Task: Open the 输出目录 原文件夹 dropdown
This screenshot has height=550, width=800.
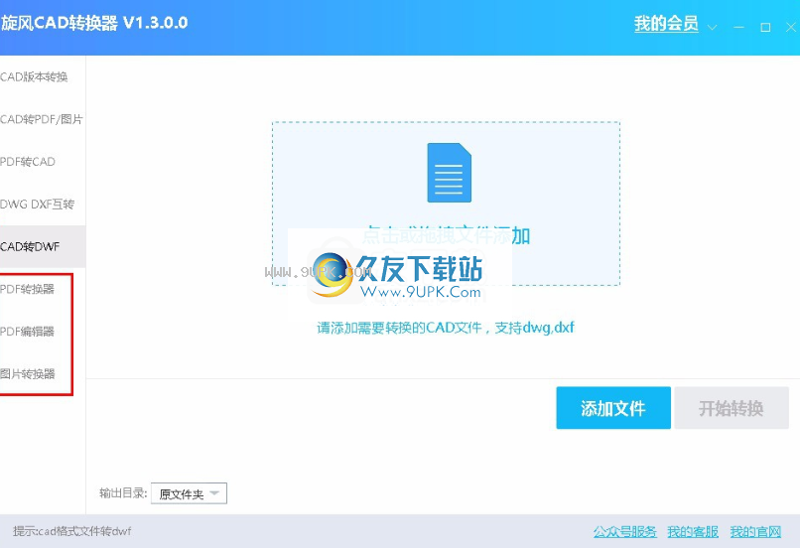Action: pos(189,493)
